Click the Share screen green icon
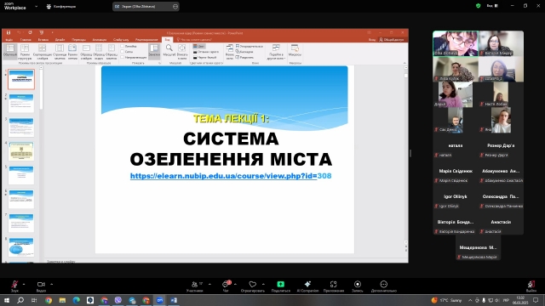This screenshot has width=545, height=306. (280, 284)
